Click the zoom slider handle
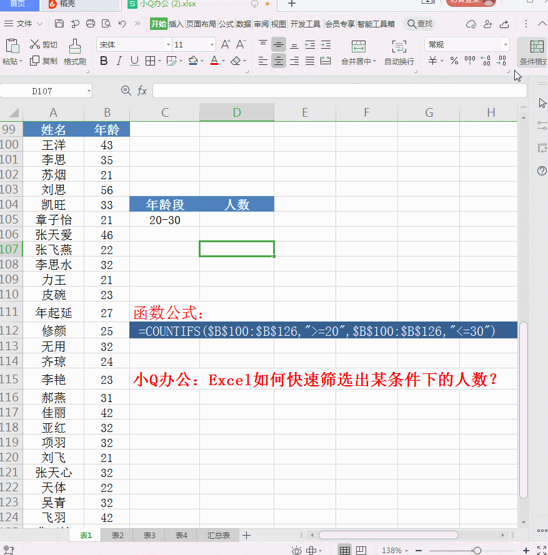The height and width of the screenshot is (555, 548). [477, 551]
